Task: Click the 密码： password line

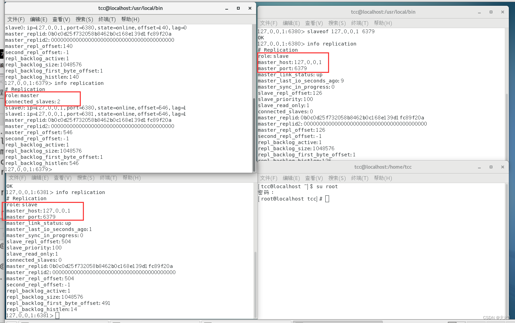Action: 266,193
